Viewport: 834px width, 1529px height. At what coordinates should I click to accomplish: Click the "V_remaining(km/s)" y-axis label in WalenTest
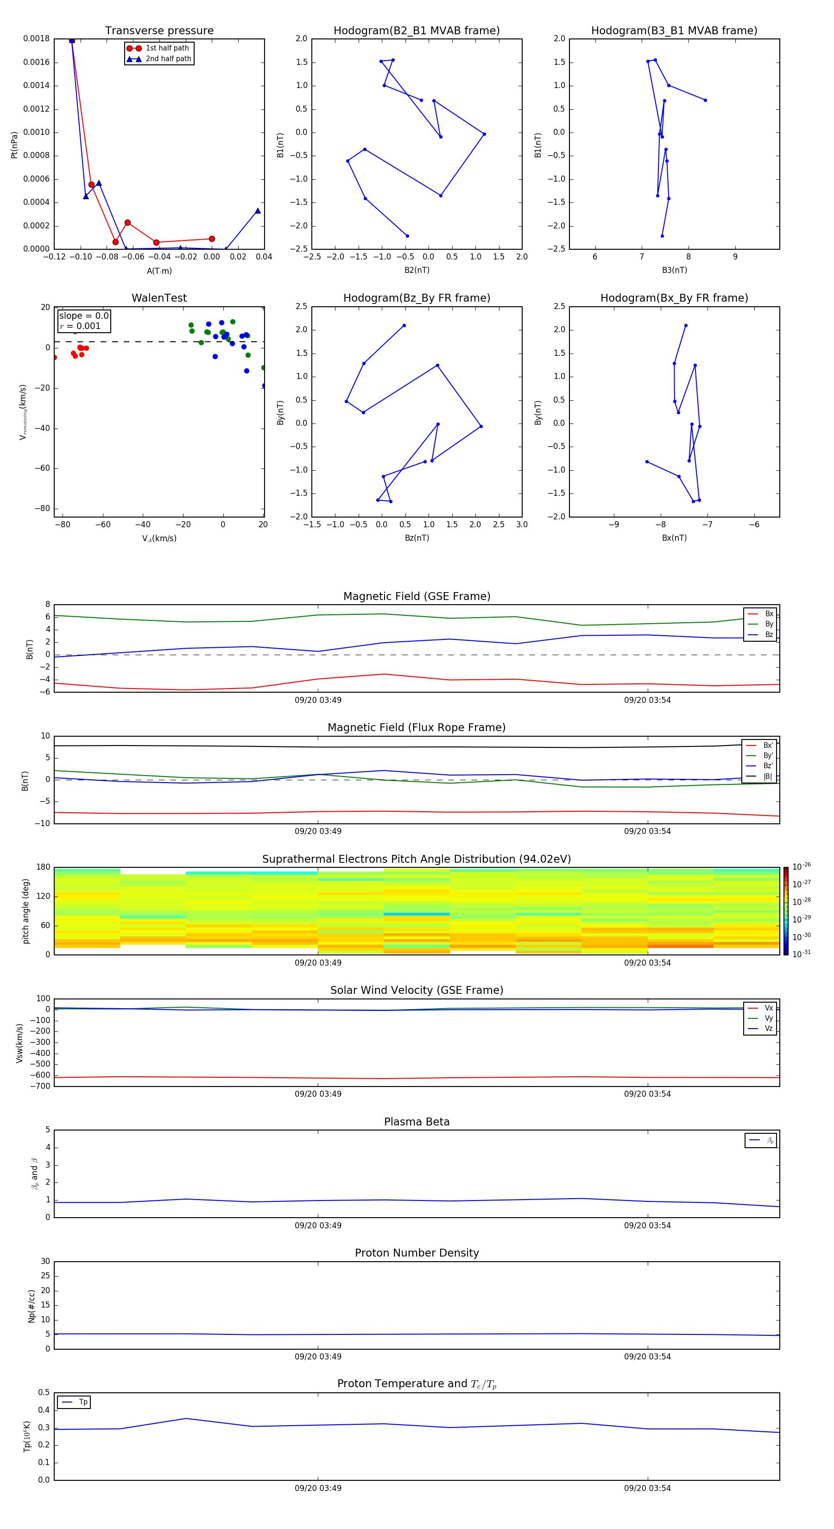23,412
